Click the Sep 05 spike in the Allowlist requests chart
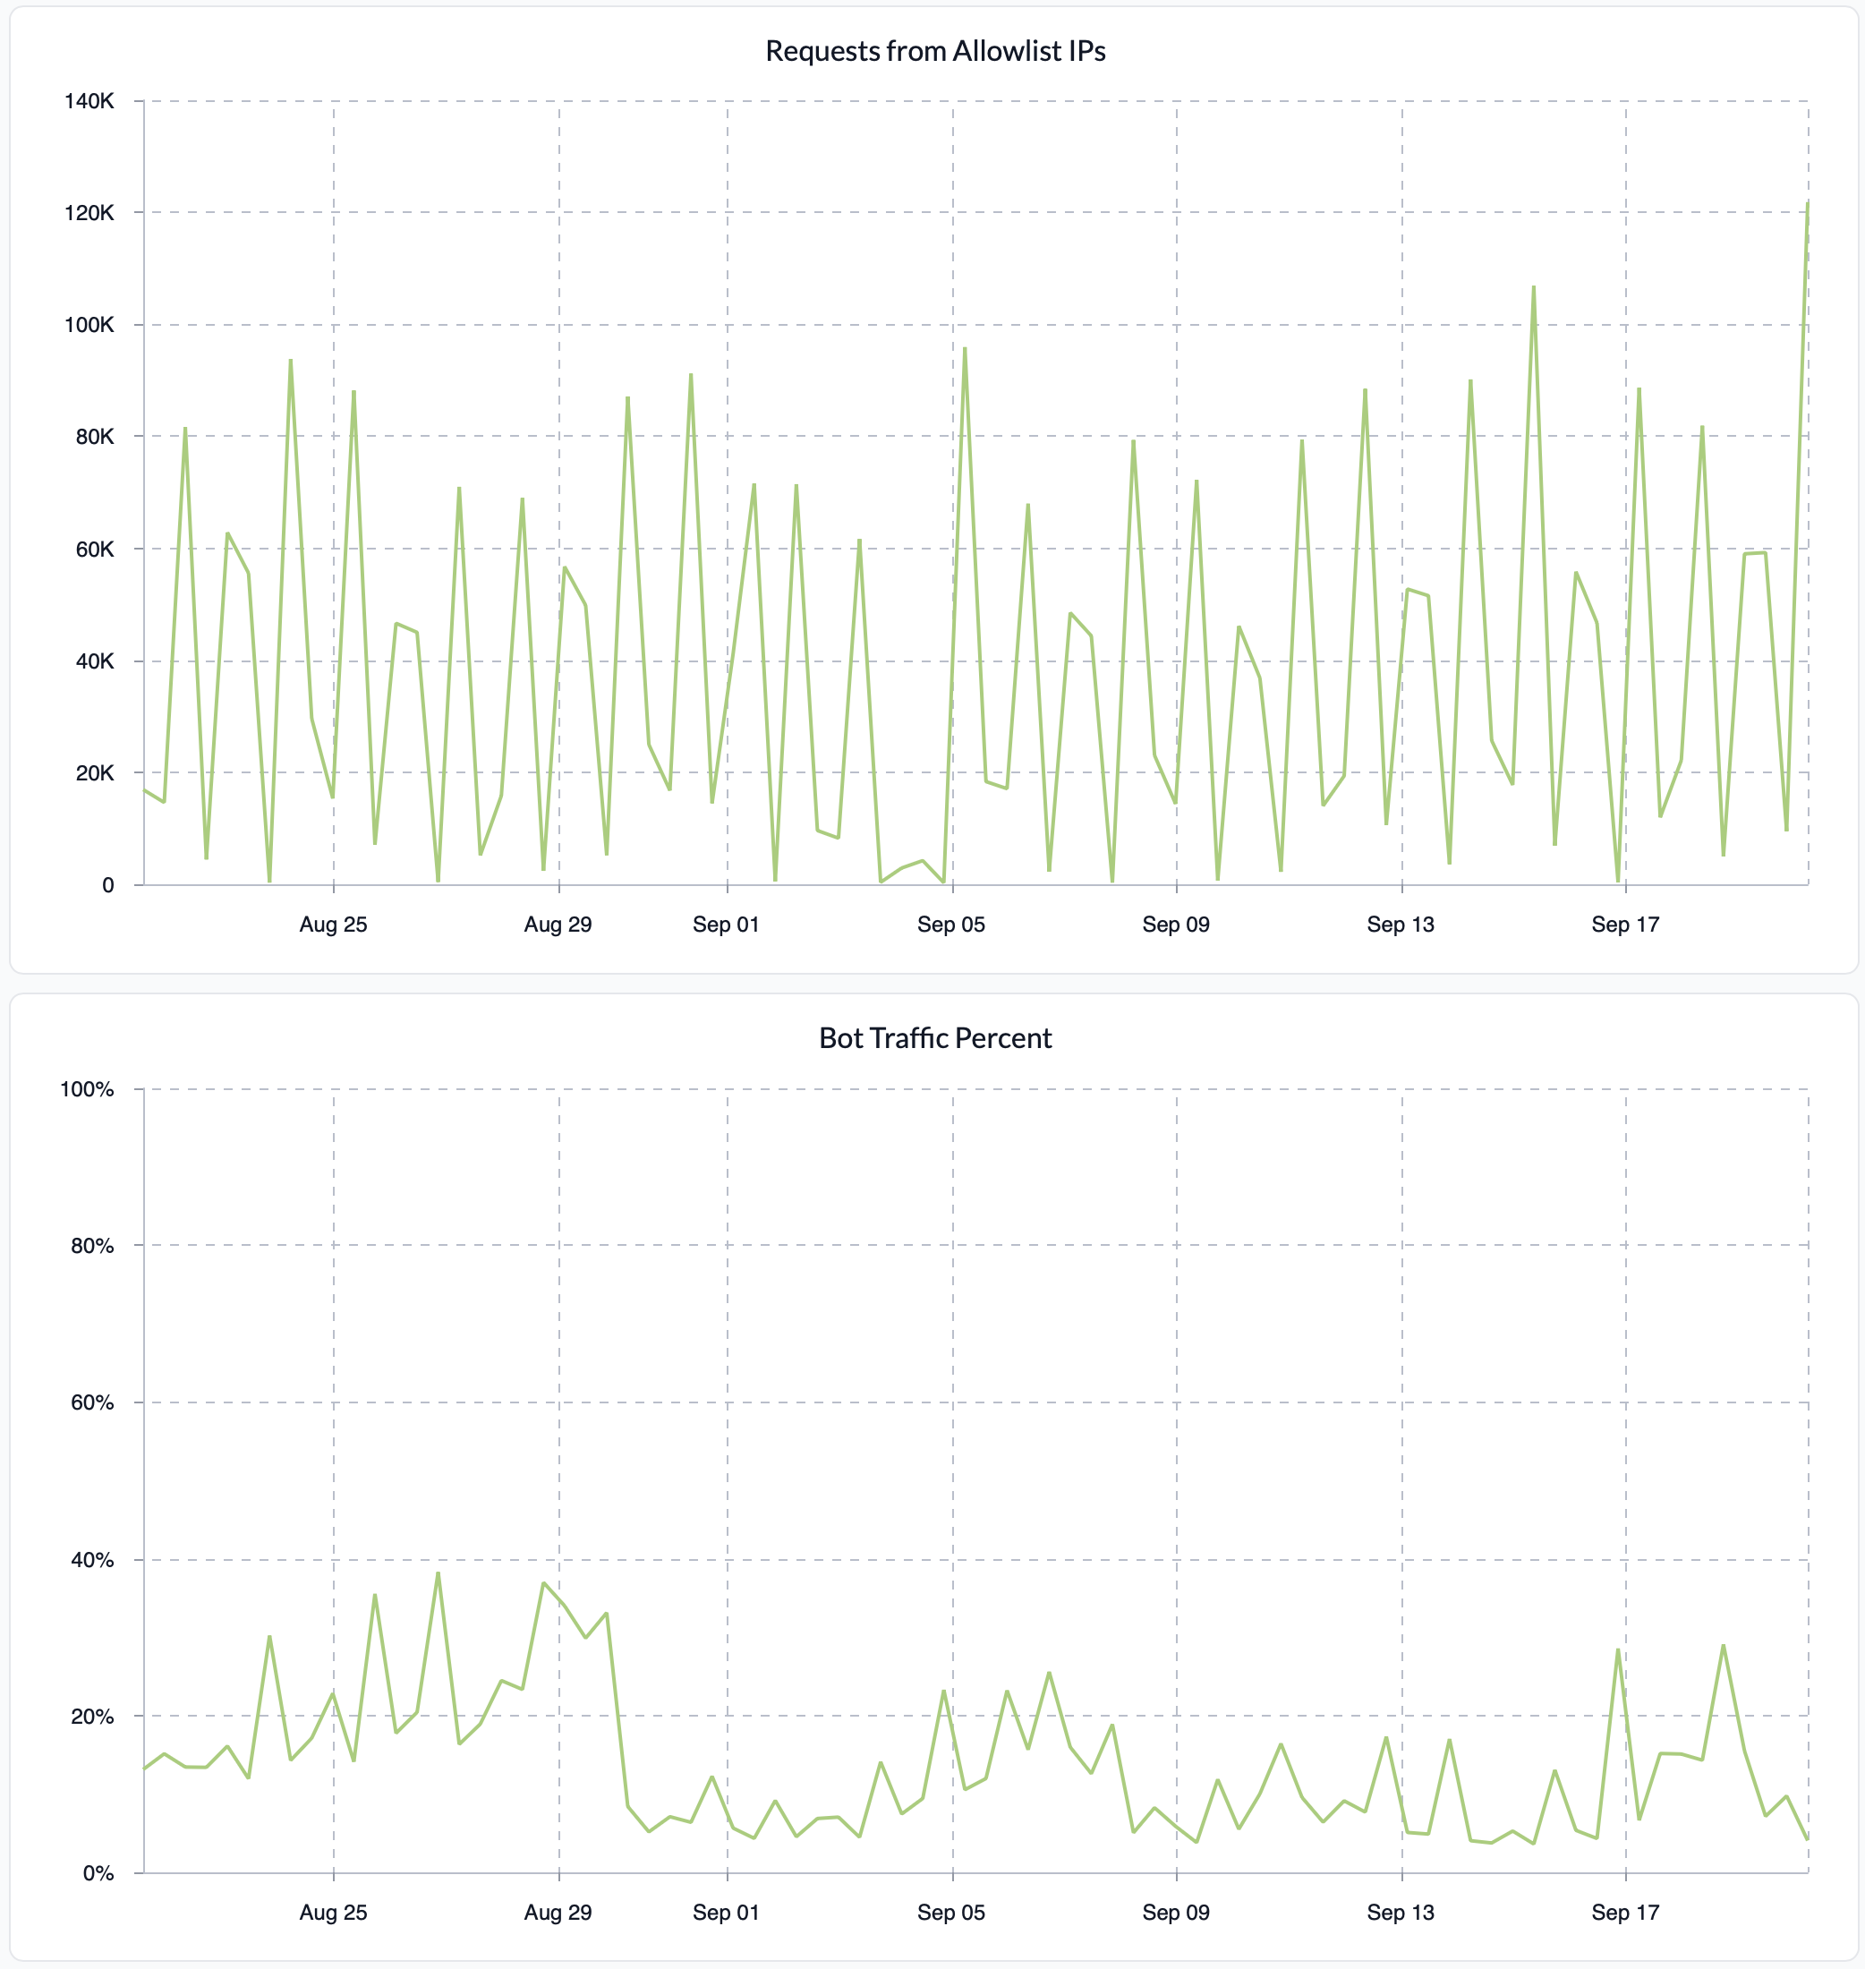Screen dimensions: 1865x1969 965,350
